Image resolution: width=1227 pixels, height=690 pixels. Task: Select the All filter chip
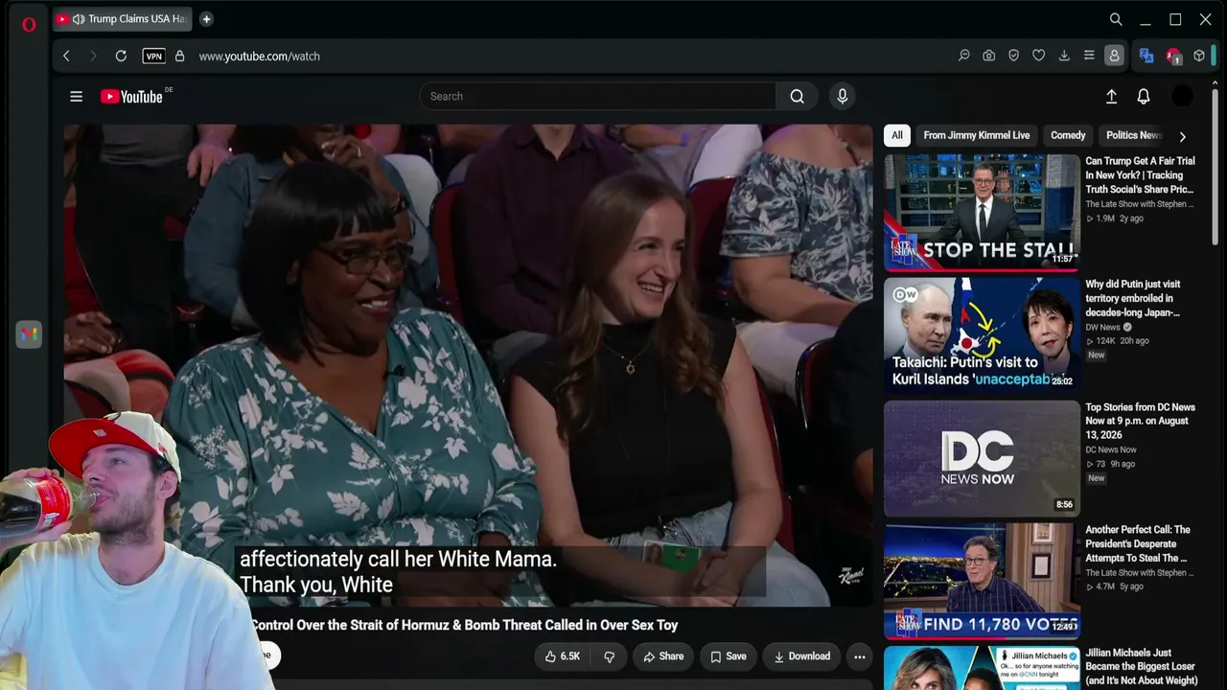(897, 135)
